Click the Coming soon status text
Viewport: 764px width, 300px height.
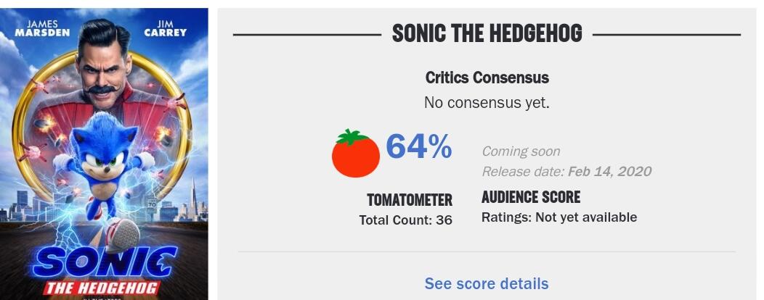pyautogui.click(x=521, y=151)
